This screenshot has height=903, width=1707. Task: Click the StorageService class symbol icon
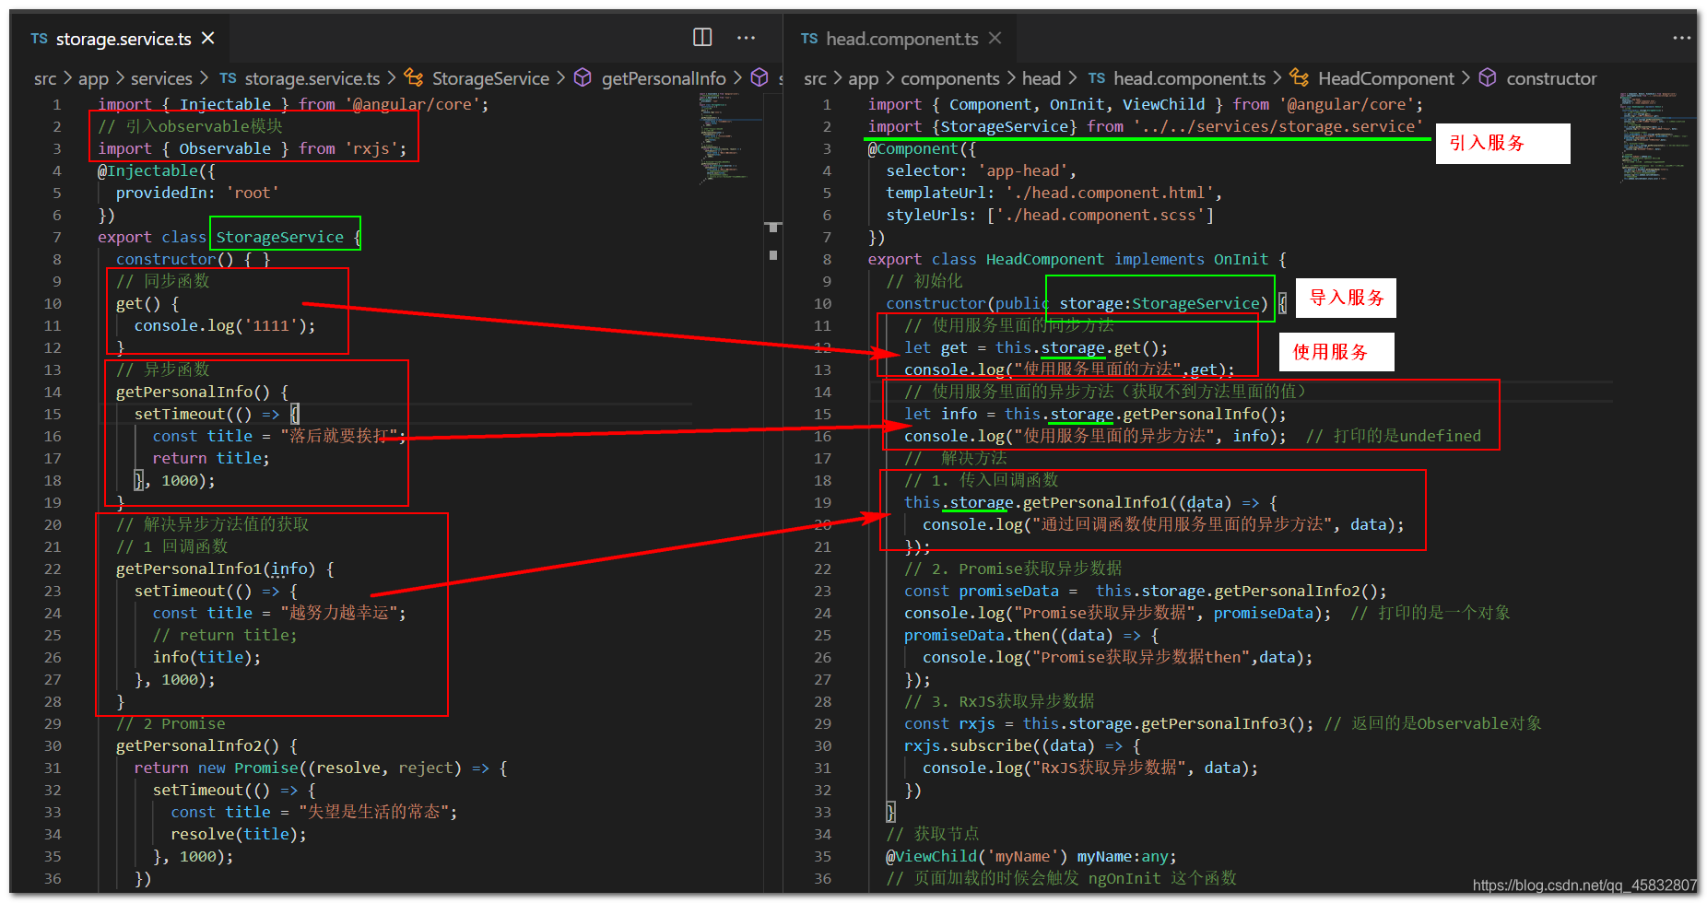point(414,78)
